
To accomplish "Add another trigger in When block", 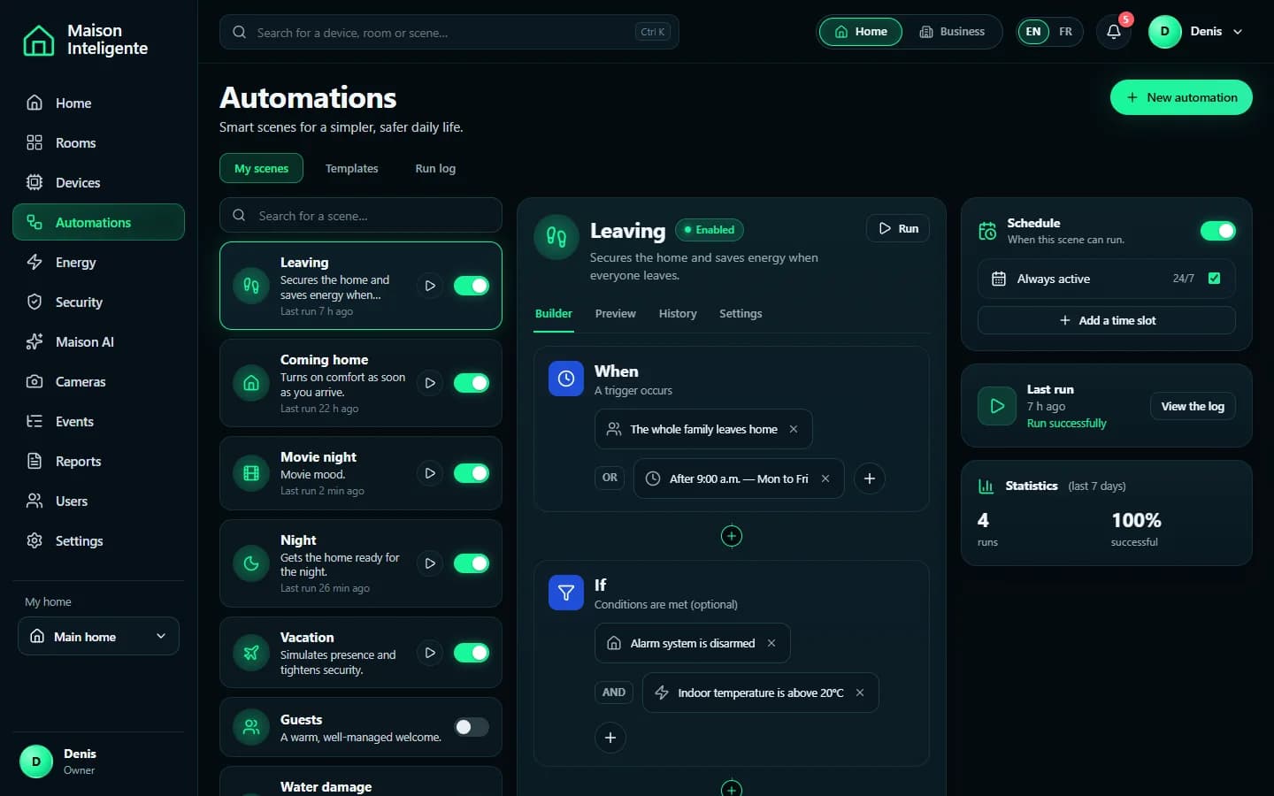I will (870, 478).
